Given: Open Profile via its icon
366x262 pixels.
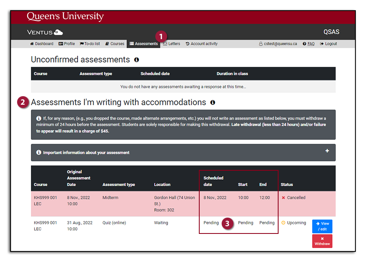Looking at the screenshot, I should point(60,44).
